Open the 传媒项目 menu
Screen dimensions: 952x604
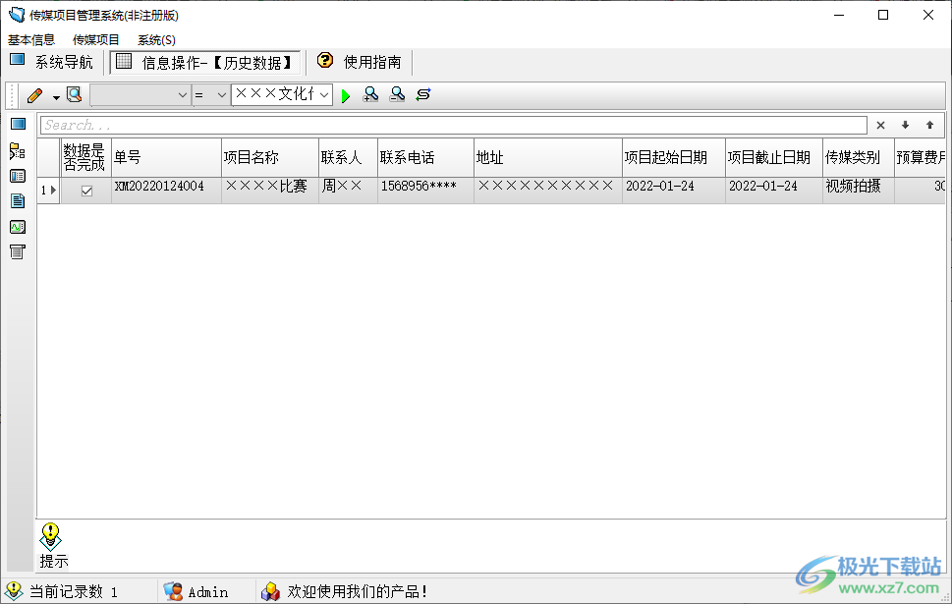click(x=96, y=40)
